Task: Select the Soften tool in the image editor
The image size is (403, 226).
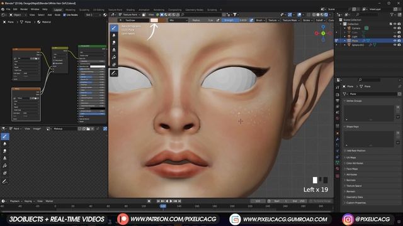Action: (x=5, y=144)
